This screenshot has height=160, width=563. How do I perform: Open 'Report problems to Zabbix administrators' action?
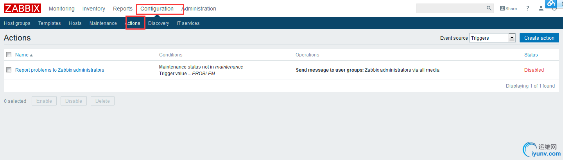[59, 70]
